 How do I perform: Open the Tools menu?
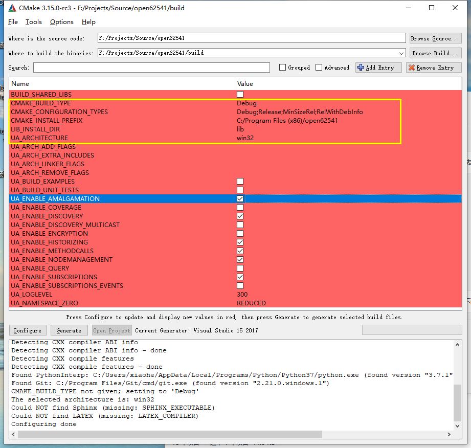(x=34, y=22)
